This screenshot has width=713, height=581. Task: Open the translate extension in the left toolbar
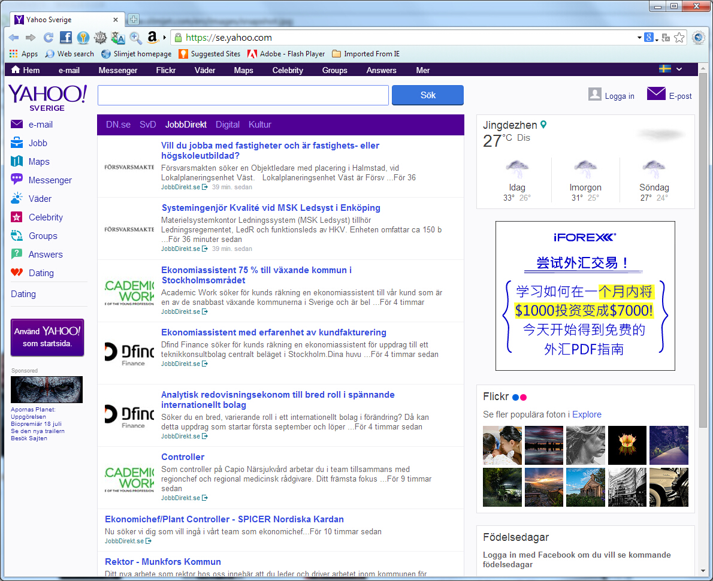click(118, 38)
